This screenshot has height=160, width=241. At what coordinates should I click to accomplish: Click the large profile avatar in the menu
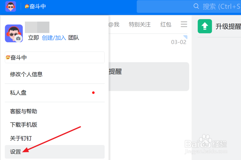[x=14, y=33]
